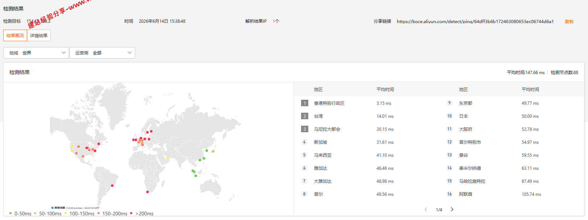The width and height of the screenshot is (588, 220).
Task: Click the 105.74 ms latency value
Action: pos(531,194)
